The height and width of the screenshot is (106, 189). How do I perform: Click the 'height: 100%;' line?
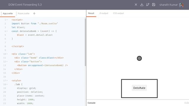click(x=26, y=100)
